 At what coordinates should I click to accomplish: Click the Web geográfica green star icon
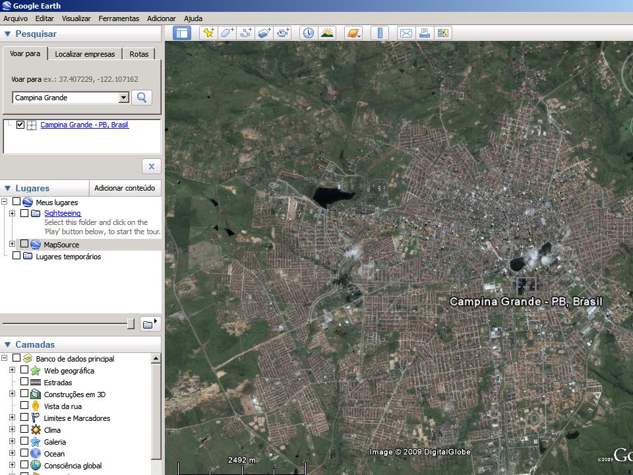36,370
